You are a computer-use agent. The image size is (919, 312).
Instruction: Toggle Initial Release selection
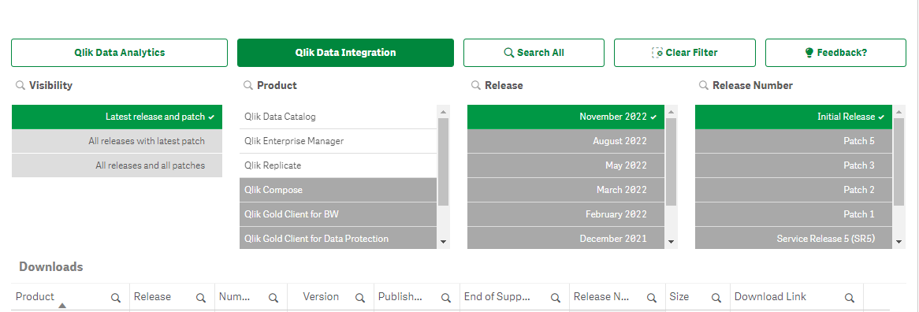(x=794, y=117)
